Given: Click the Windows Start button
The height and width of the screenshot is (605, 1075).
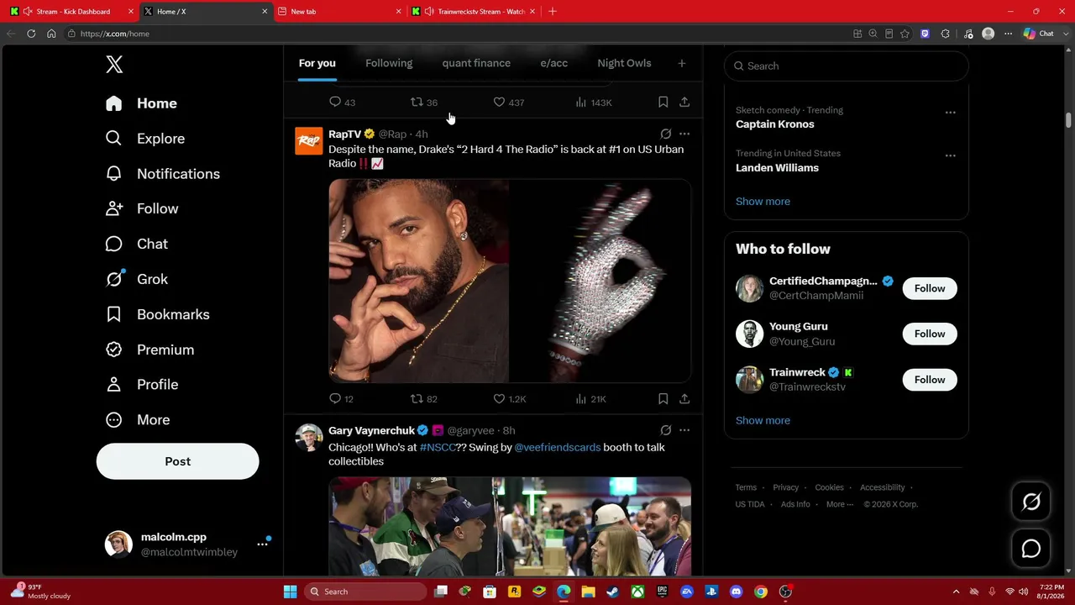Looking at the screenshot, I should click(290, 592).
